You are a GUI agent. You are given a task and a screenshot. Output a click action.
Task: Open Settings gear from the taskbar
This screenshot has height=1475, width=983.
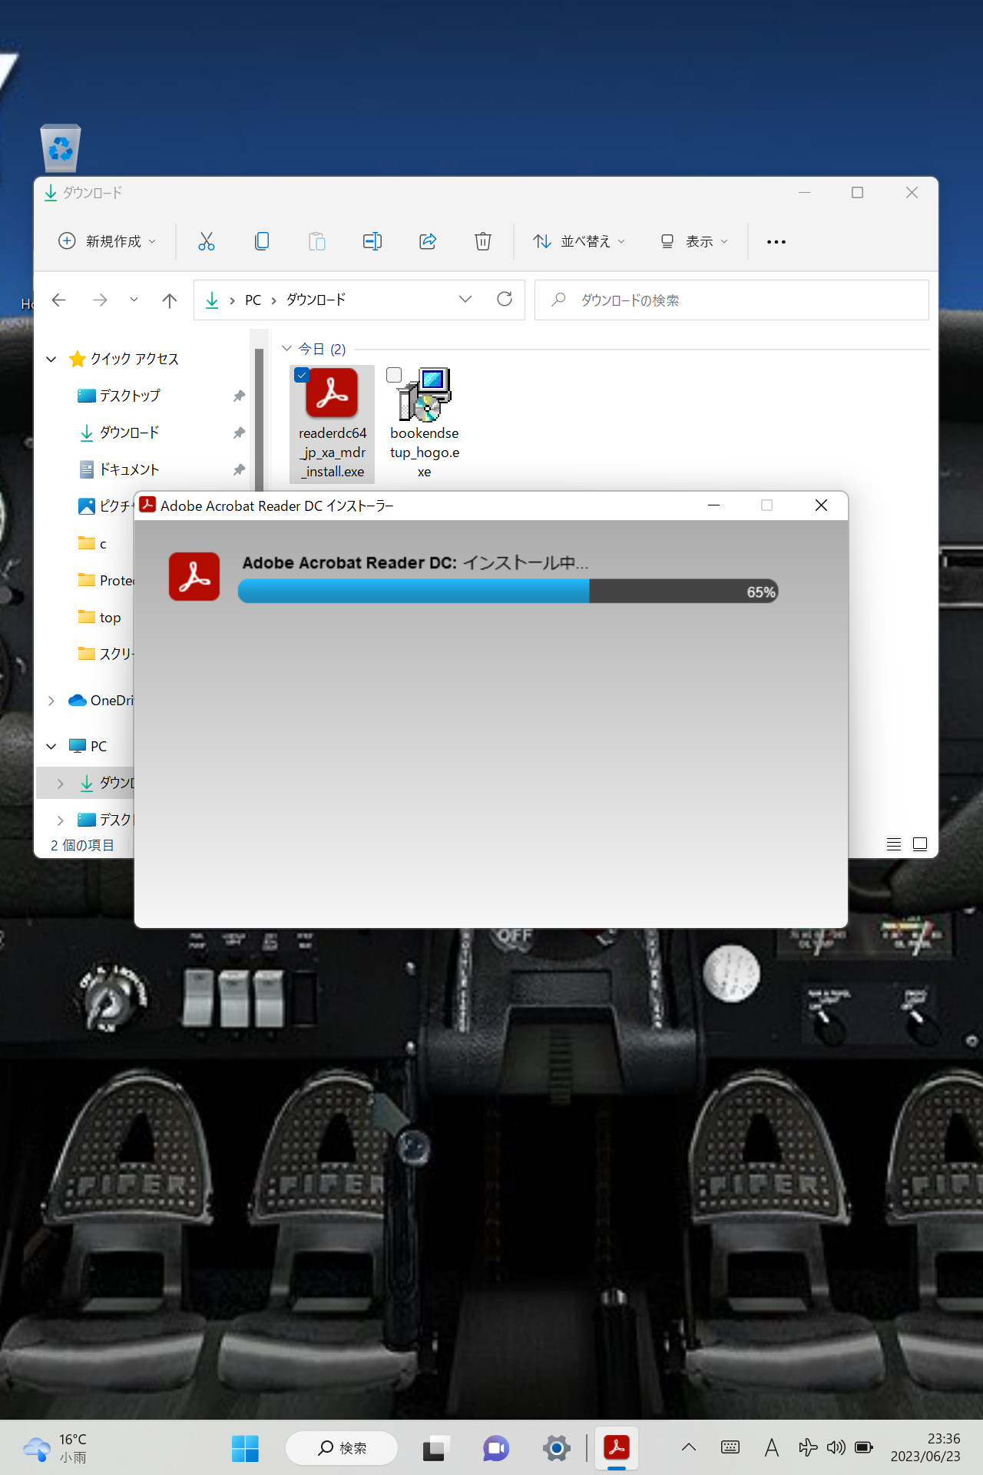coord(557,1448)
